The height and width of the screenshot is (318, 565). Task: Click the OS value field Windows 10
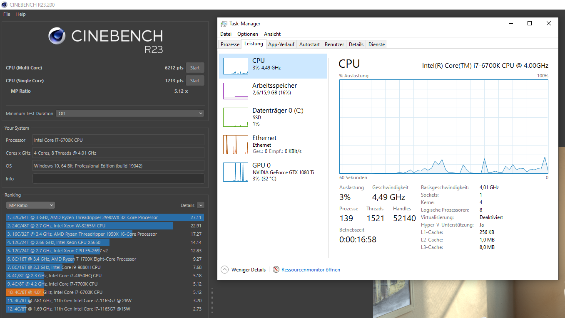pos(119,166)
